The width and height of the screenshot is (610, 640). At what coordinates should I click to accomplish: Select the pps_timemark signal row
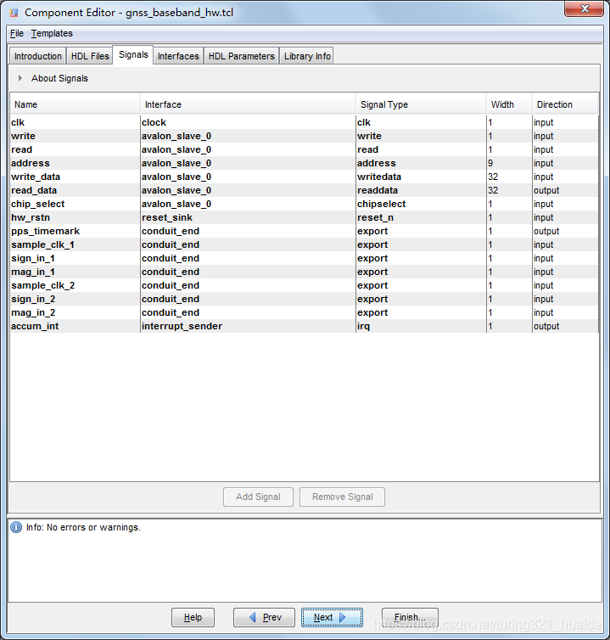coord(305,231)
